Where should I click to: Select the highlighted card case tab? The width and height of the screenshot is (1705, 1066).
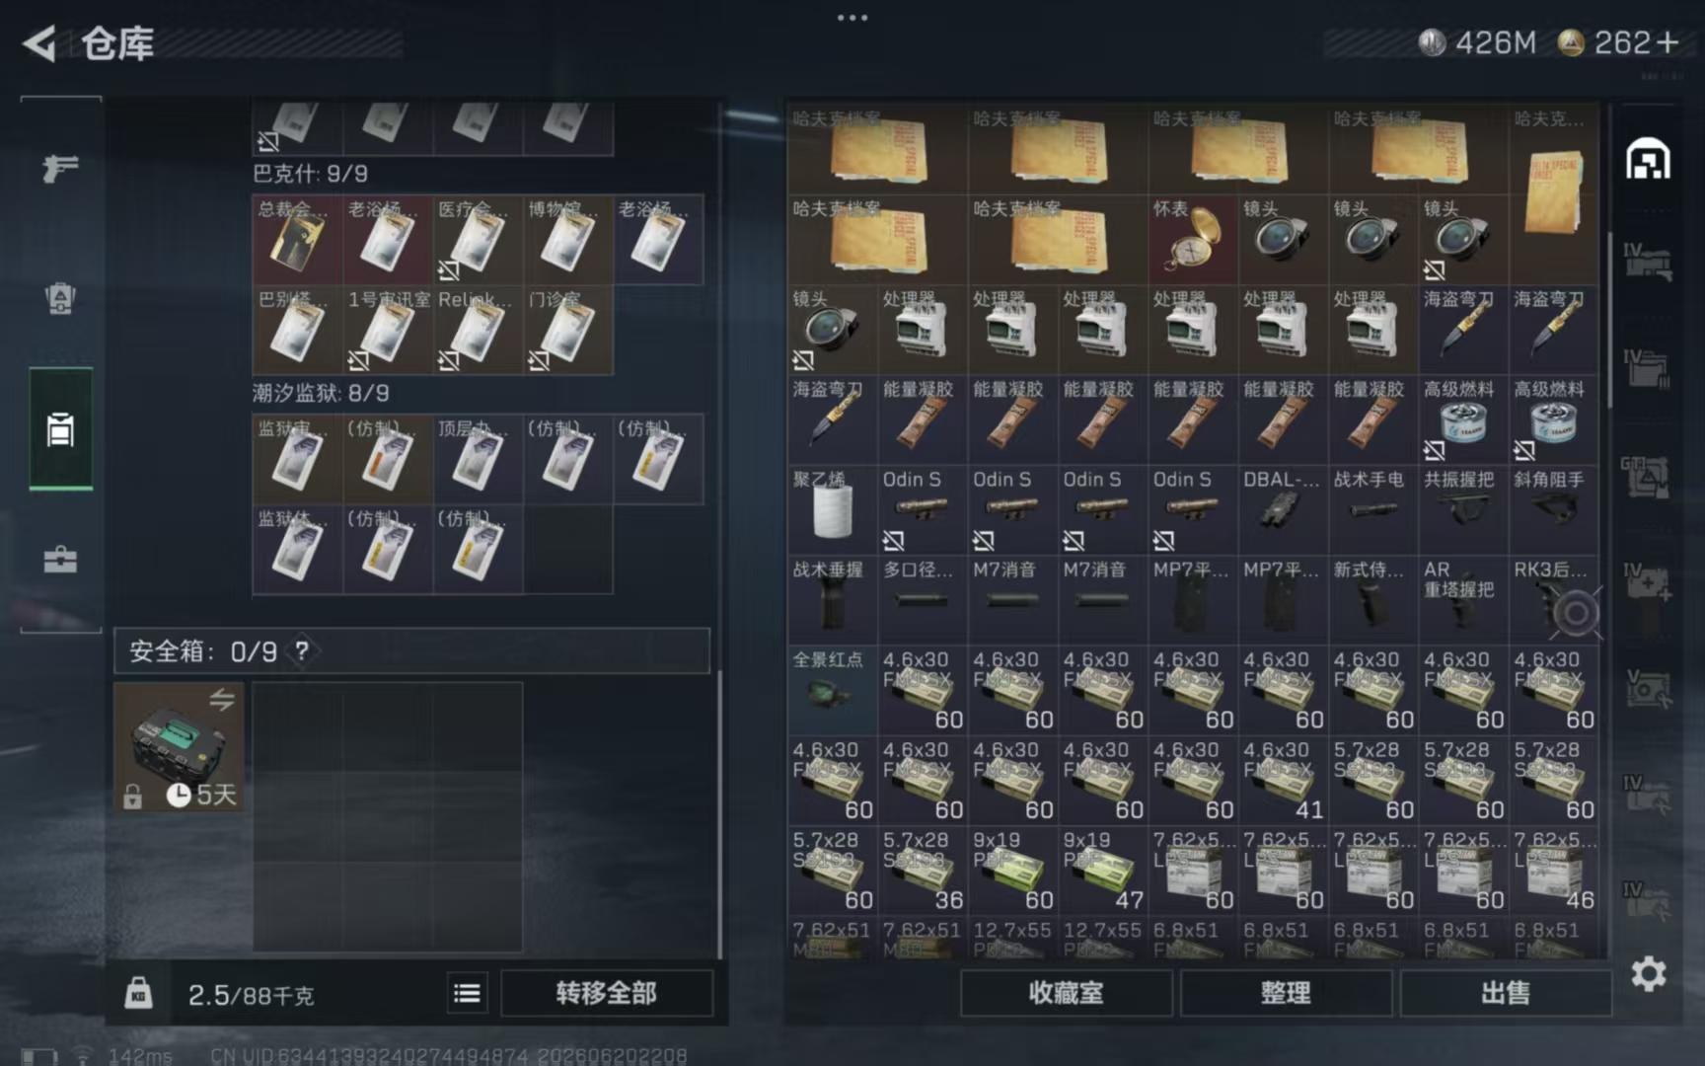[x=60, y=429]
